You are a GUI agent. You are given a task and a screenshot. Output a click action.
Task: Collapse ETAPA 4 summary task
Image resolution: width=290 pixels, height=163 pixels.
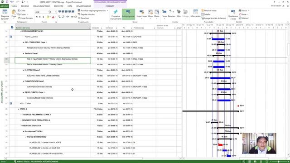(x=19, y=109)
